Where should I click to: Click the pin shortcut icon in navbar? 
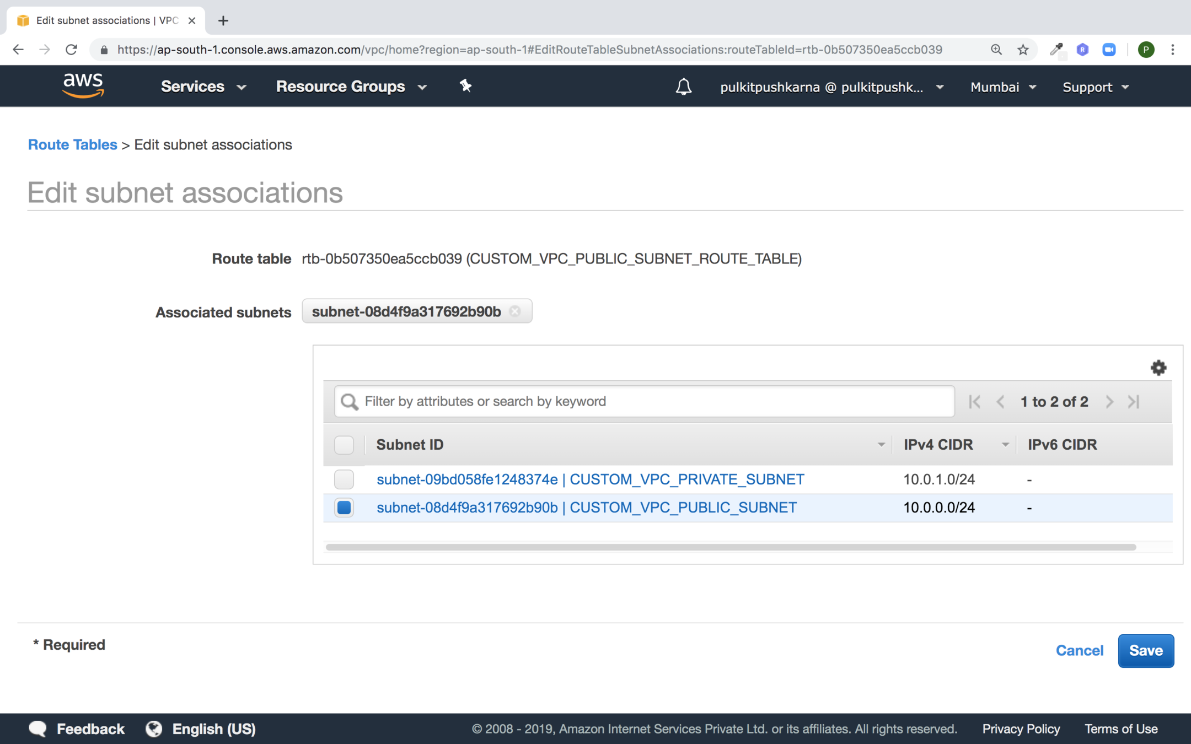coord(465,86)
